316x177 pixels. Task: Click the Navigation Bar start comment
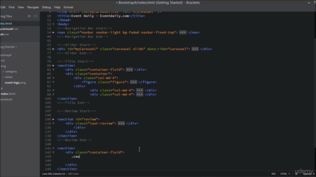tap(84, 29)
